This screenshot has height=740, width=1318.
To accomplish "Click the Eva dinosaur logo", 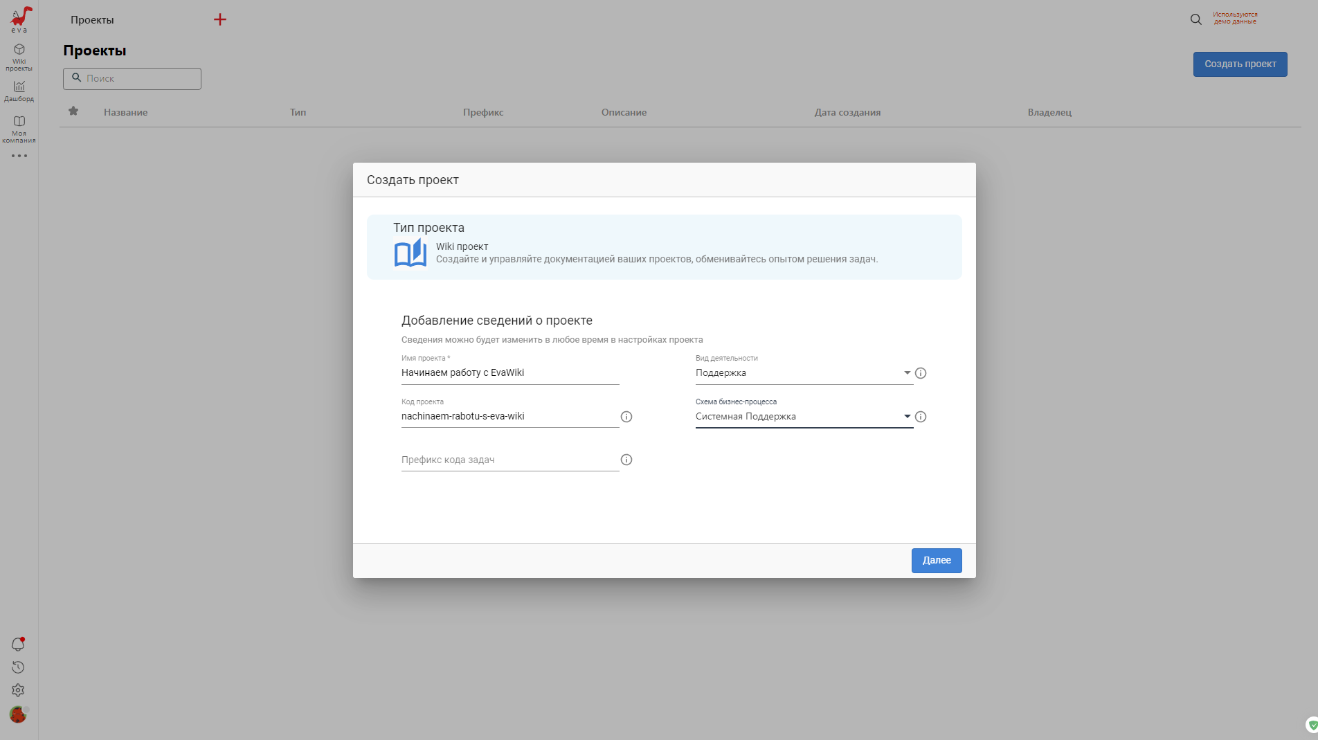I will coord(20,19).
